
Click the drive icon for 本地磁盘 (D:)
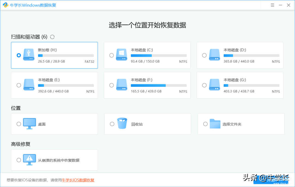pyautogui.click(x=214, y=55)
